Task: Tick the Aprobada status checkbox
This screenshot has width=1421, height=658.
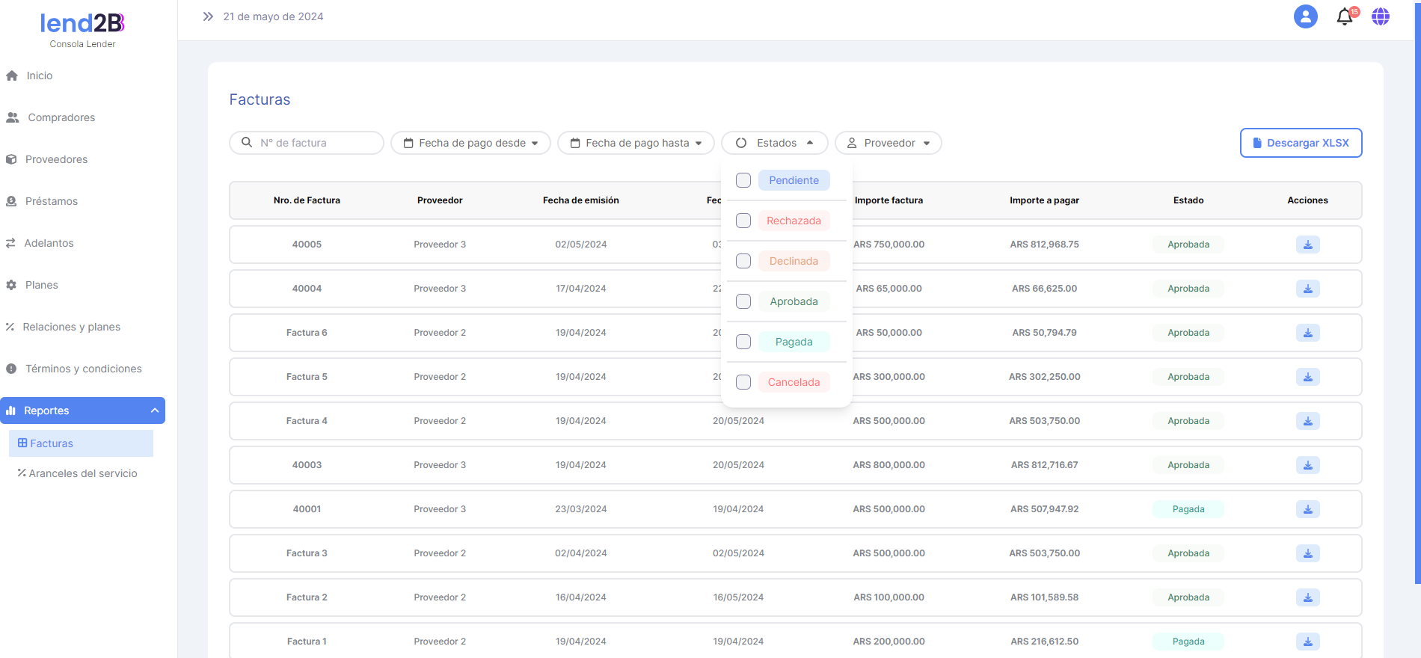Action: click(743, 301)
